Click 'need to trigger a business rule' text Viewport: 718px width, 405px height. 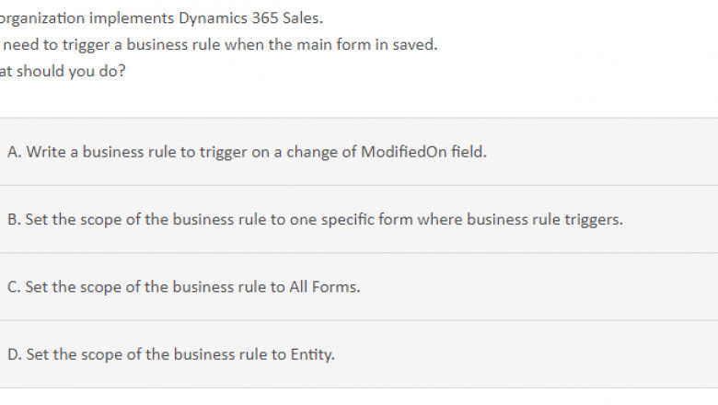tap(101, 44)
